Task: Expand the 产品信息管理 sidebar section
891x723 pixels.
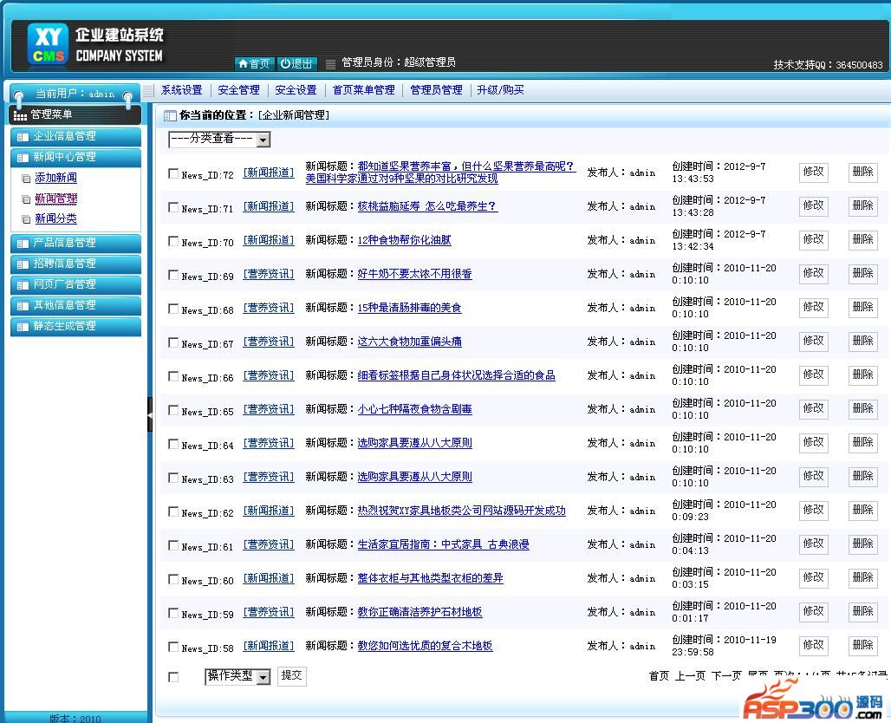Action: [75, 243]
